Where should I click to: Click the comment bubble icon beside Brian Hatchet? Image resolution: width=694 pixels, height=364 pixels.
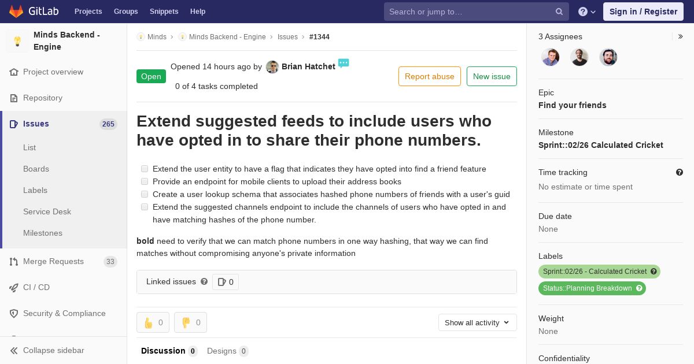pos(344,63)
